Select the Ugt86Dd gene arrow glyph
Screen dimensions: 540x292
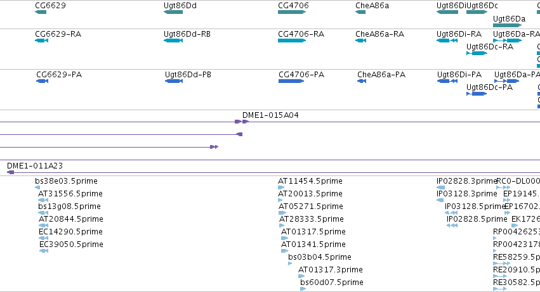173,12
